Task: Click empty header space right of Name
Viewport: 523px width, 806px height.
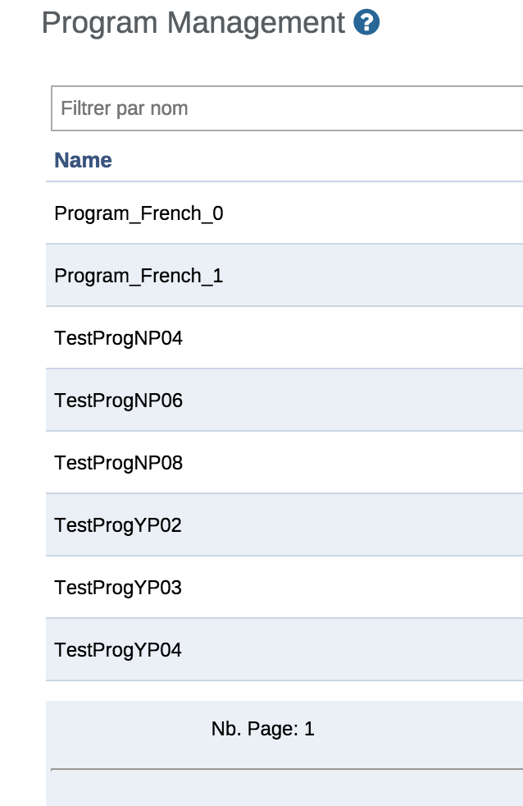Action: pos(328,160)
